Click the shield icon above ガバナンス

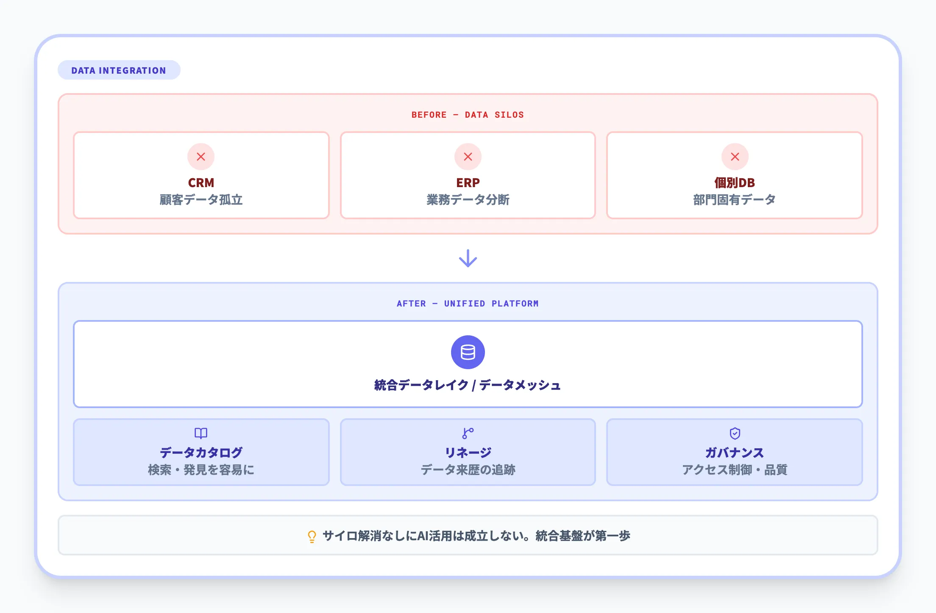[x=735, y=433]
